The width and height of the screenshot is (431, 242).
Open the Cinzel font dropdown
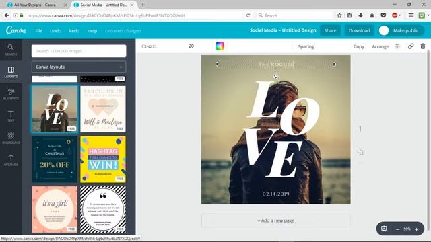(150, 46)
